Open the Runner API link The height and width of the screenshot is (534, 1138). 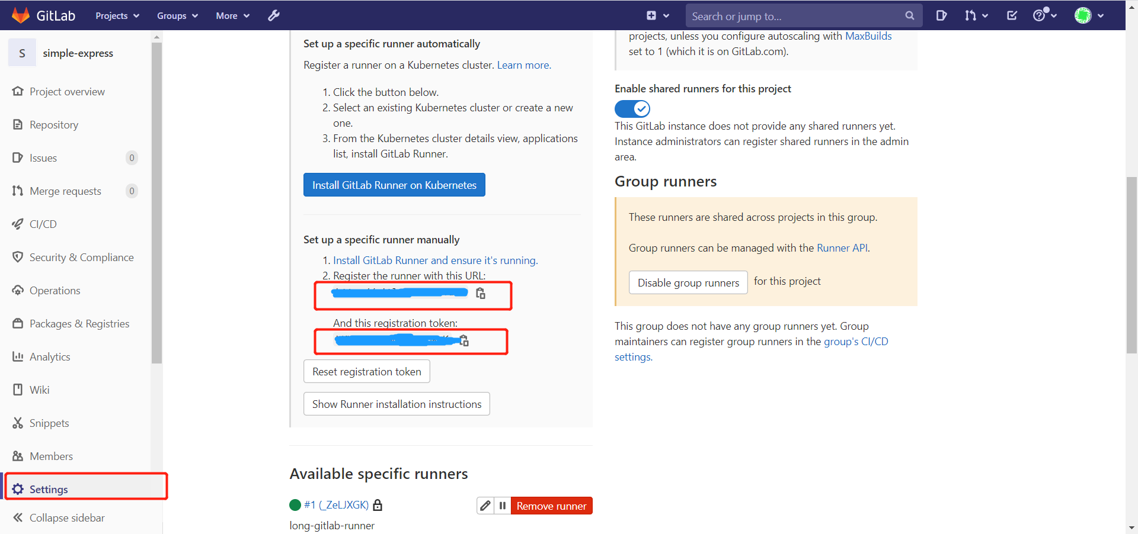842,248
